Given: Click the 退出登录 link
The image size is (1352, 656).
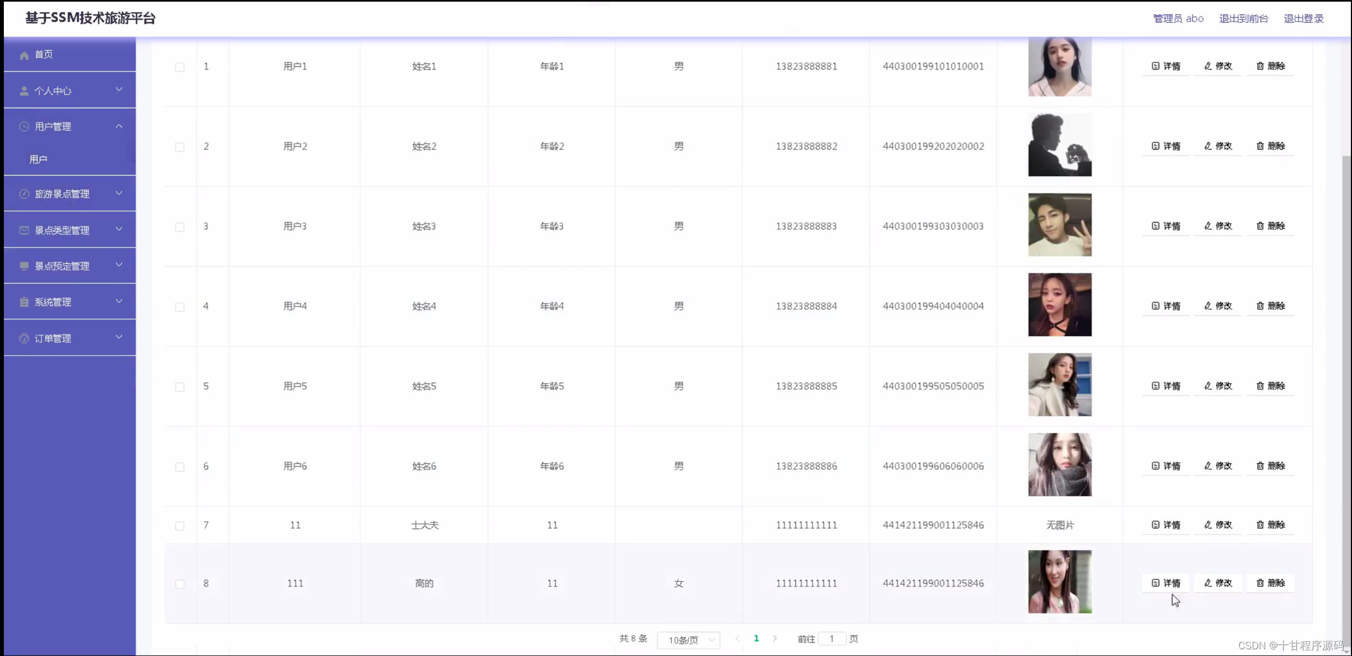Looking at the screenshot, I should point(1303,19).
